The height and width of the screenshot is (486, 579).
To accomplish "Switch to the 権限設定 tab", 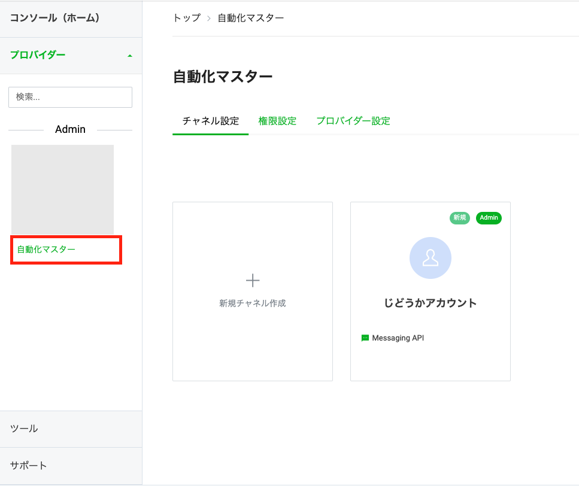I will pyautogui.click(x=277, y=121).
